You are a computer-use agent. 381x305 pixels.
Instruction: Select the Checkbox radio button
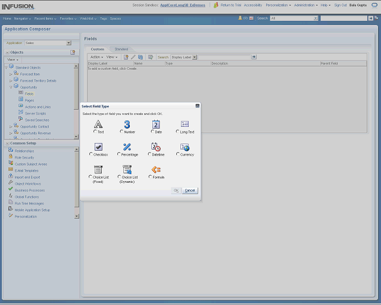point(91,154)
